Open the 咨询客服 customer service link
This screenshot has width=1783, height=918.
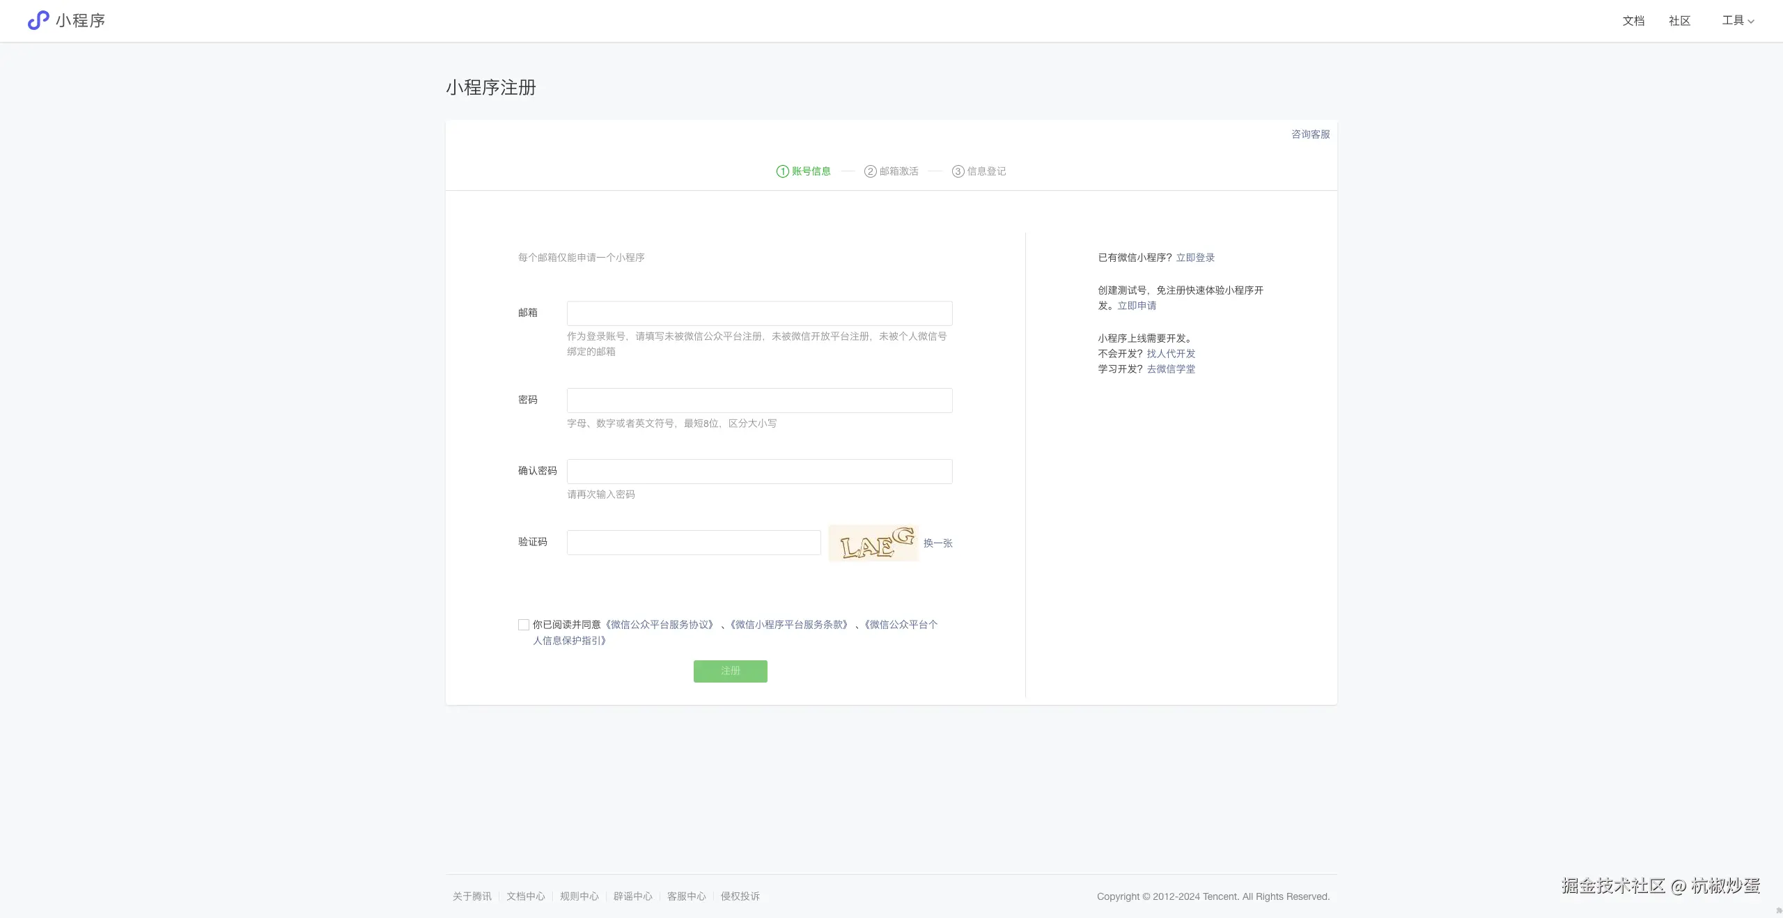coord(1310,134)
